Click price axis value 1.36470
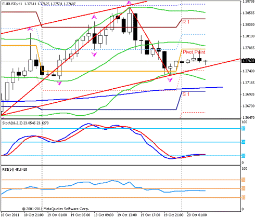 coord(248,117)
